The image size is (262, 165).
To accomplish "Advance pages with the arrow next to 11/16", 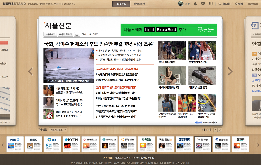I will pos(220,130).
